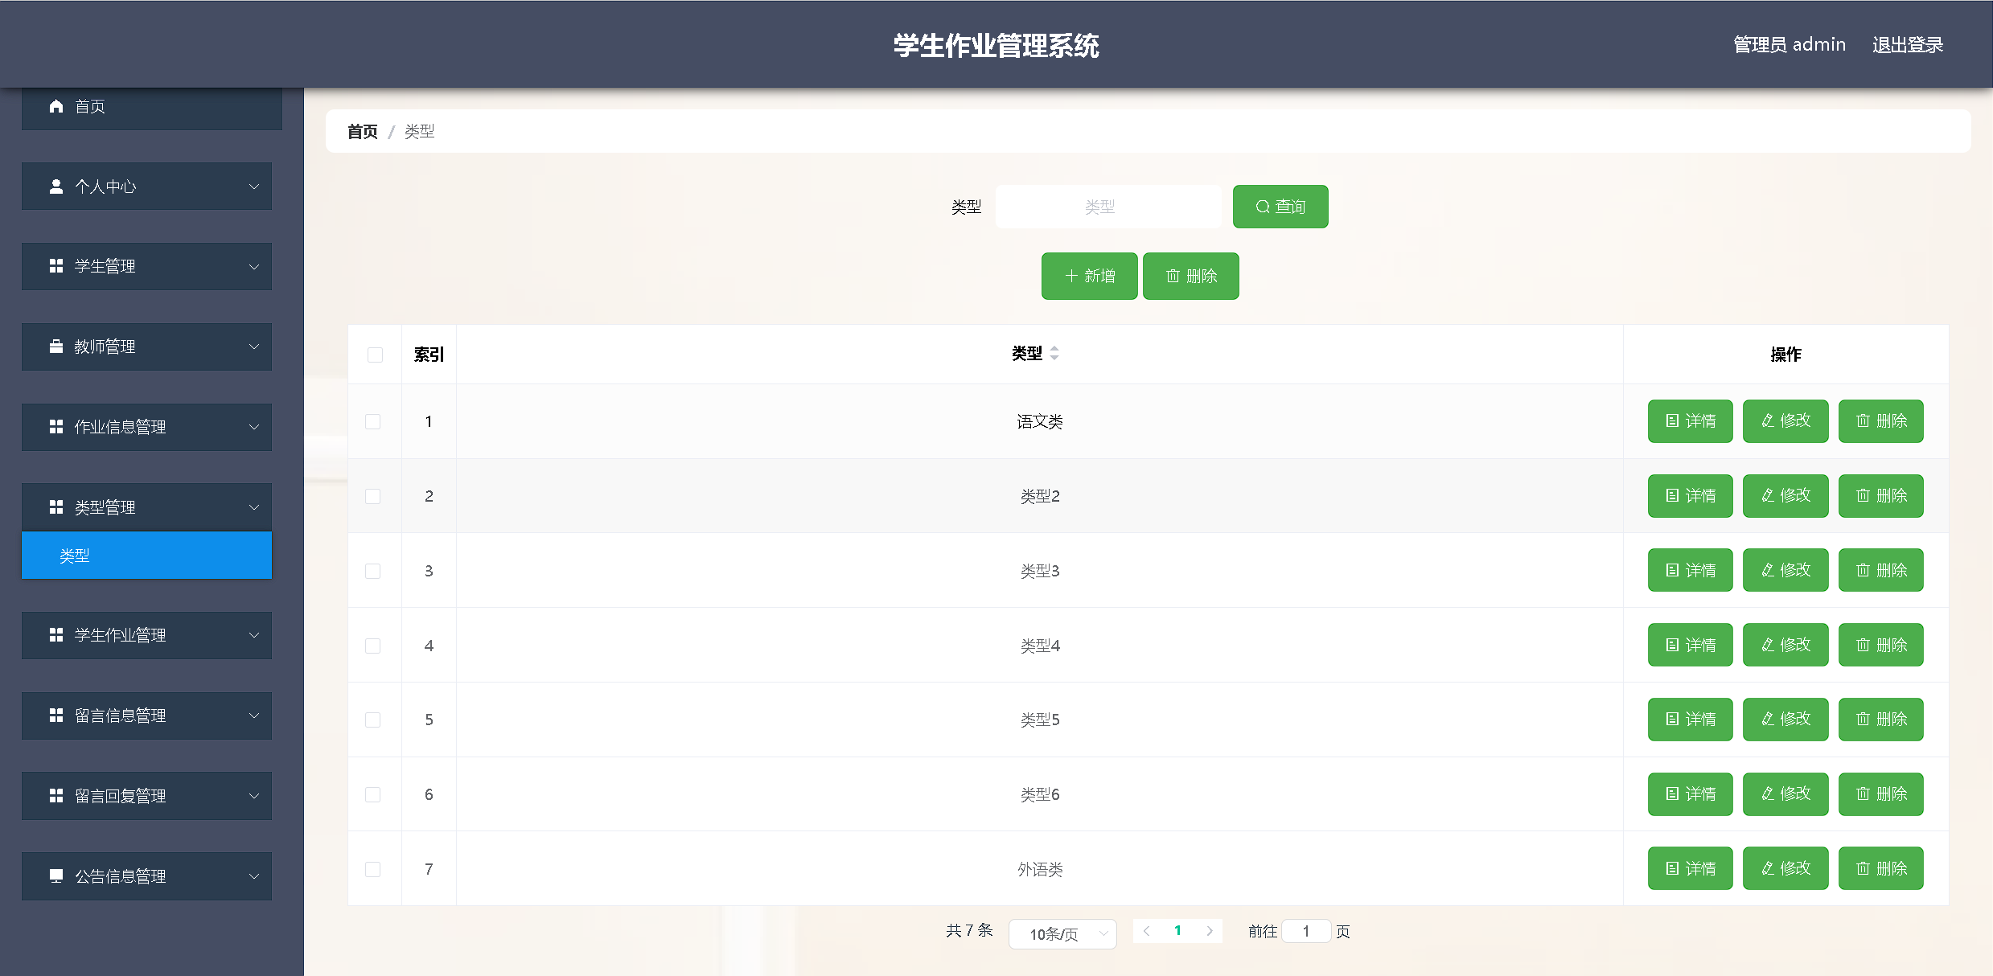Click 退出登录 in the header

pyautogui.click(x=1907, y=45)
